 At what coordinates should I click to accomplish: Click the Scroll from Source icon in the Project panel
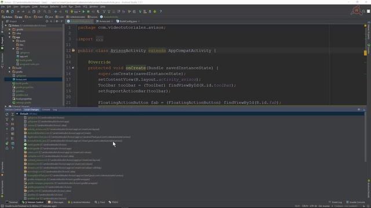tap(47, 21)
